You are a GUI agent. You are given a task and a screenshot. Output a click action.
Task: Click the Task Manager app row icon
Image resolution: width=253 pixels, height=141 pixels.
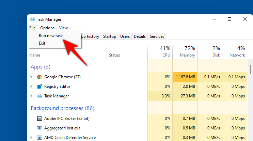point(39,96)
